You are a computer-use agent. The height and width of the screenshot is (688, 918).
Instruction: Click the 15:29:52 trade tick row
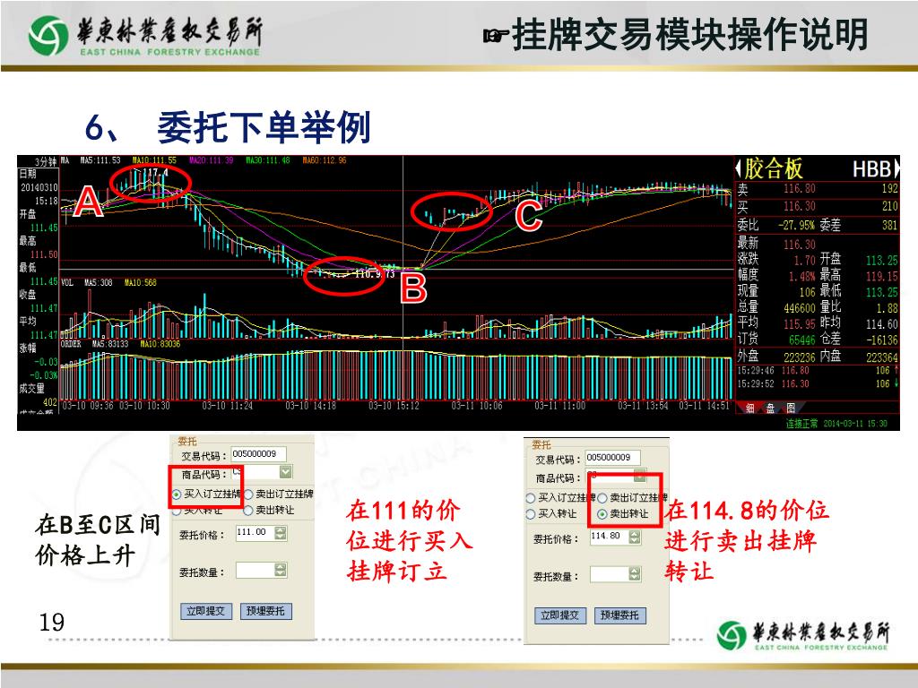(x=818, y=384)
